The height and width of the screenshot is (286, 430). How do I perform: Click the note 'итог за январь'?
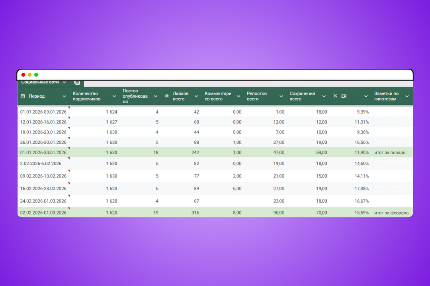pos(390,153)
